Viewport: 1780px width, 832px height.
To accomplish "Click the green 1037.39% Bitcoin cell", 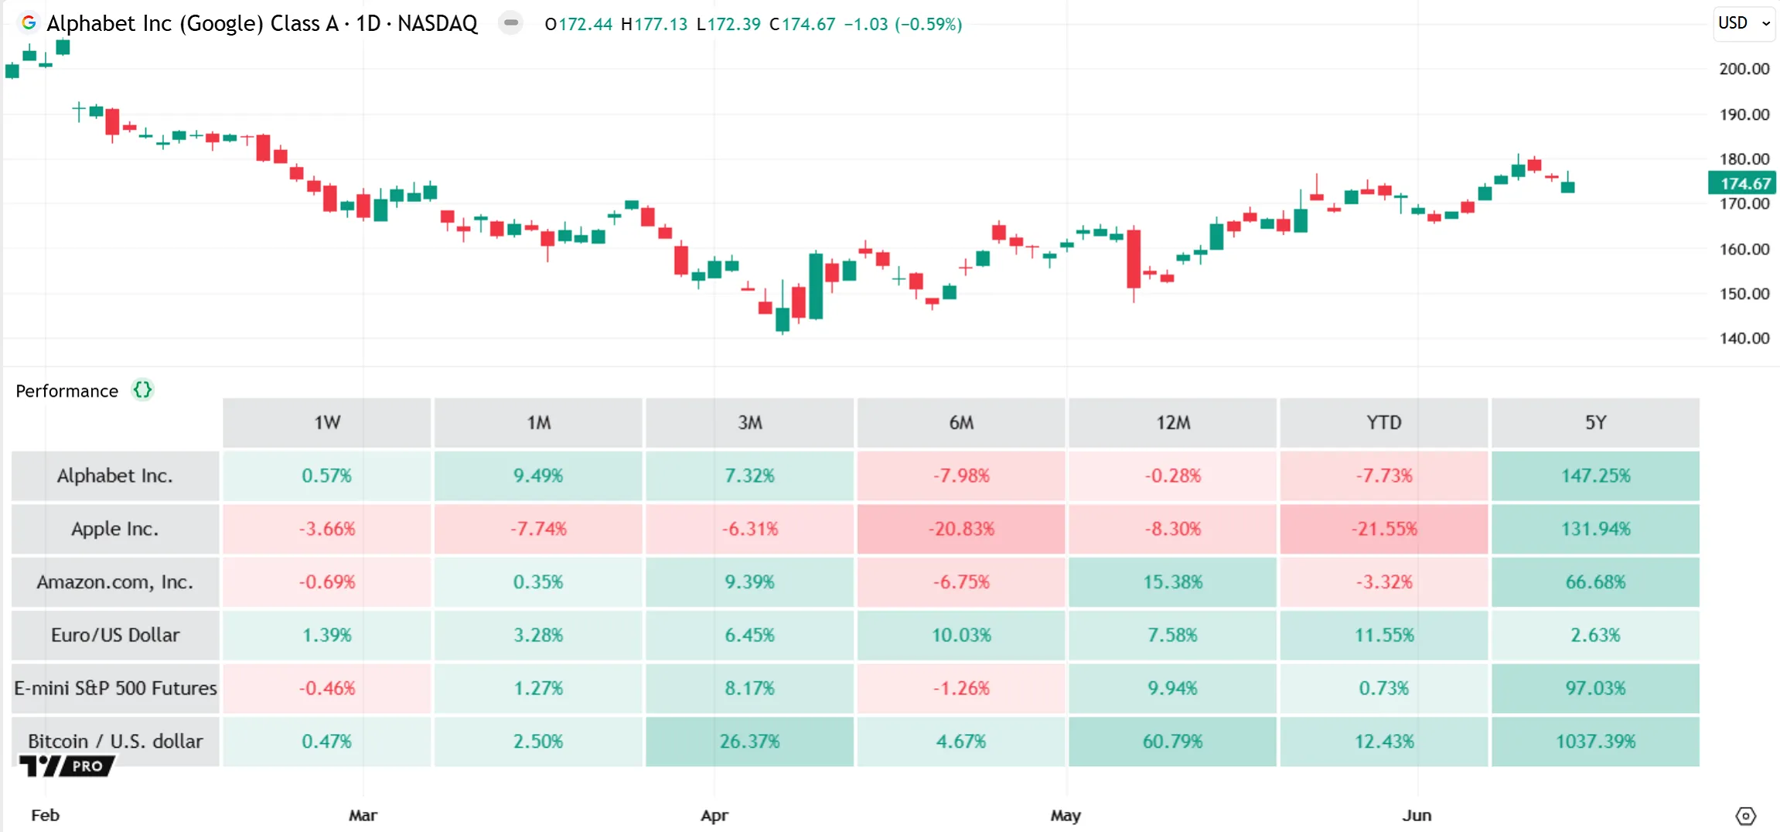I will 1595,742.
